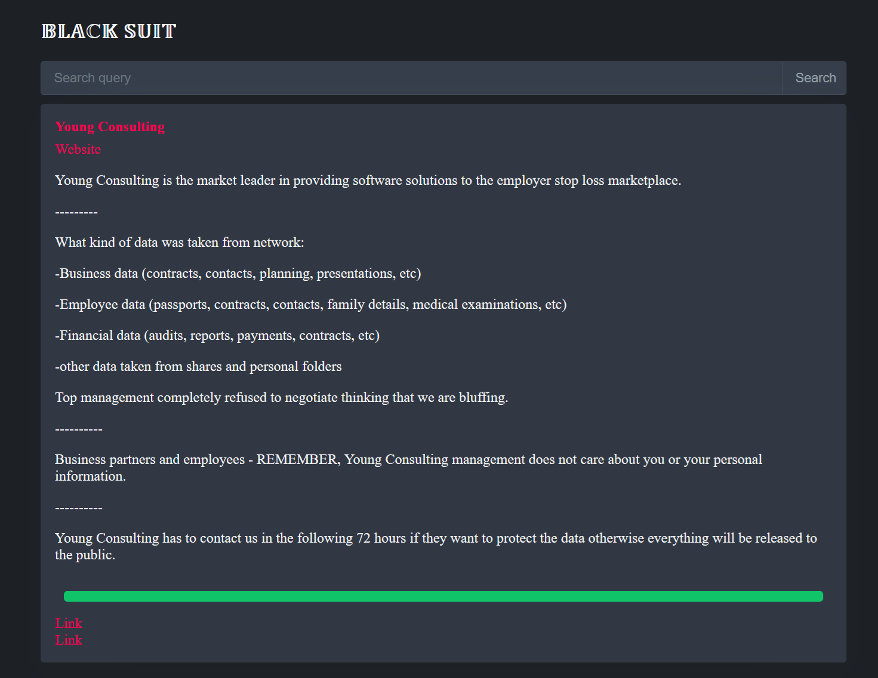Select the Business data line
This screenshot has width=878, height=678.
(x=238, y=274)
